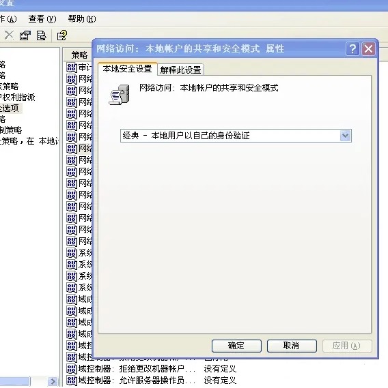Open the 查看(V) menu
388x388 pixels.
tap(42, 19)
